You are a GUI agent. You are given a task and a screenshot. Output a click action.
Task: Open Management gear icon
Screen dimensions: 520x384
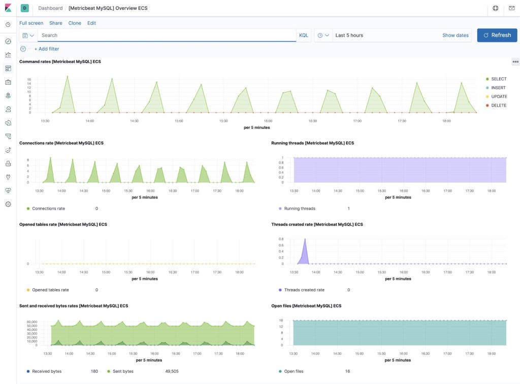[8, 204]
